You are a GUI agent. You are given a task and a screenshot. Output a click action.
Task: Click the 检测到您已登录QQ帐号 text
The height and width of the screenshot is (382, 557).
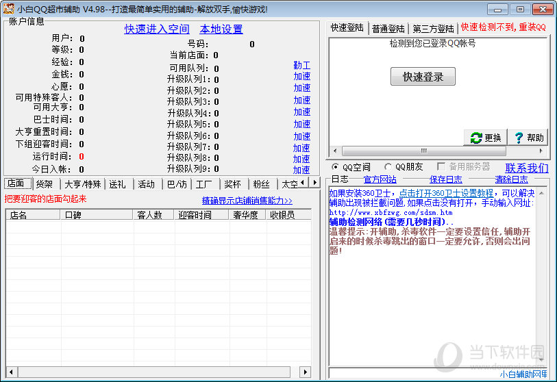432,44
